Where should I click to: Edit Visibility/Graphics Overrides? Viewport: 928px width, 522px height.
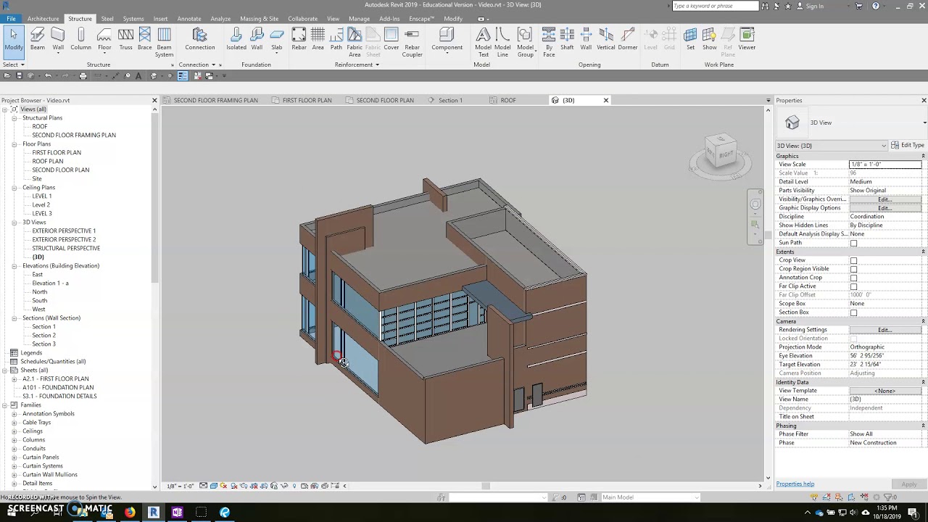884,199
